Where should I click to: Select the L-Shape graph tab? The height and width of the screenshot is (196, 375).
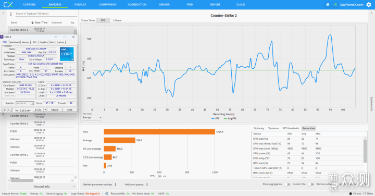pyautogui.click(x=117, y=20)
